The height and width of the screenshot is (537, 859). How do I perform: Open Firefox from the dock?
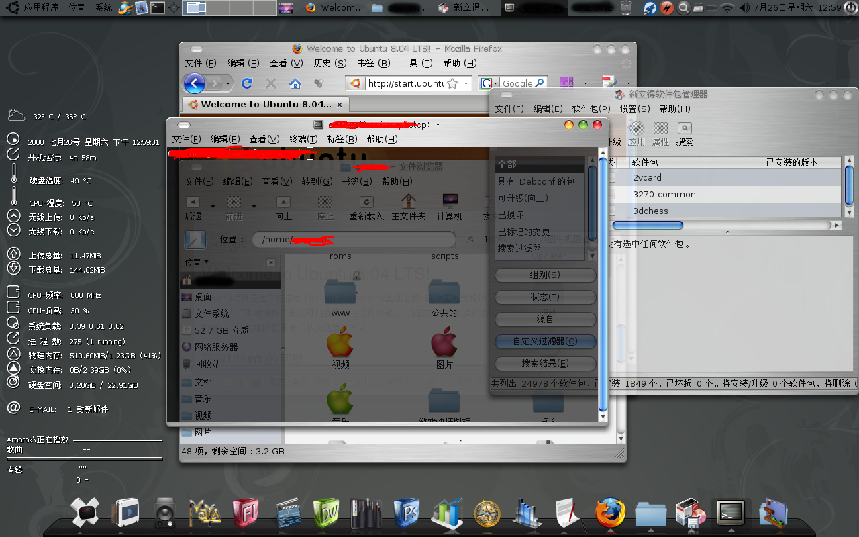pos(610,514)
